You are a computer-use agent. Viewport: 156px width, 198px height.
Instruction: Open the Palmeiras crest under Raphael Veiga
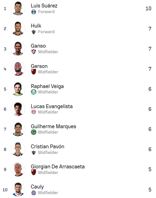pos(33,92)
